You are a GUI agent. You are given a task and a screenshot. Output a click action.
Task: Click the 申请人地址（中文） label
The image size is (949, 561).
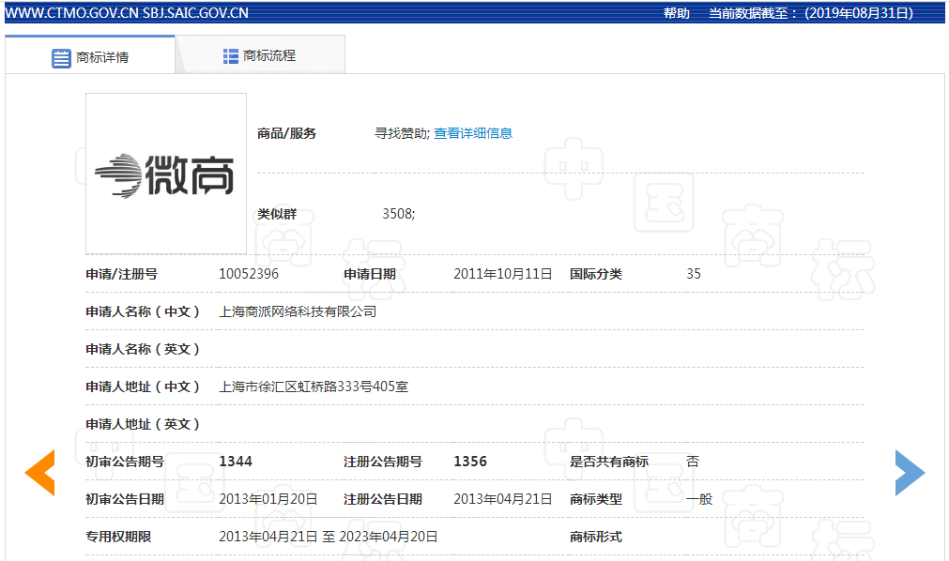click(x=143, y=387)
